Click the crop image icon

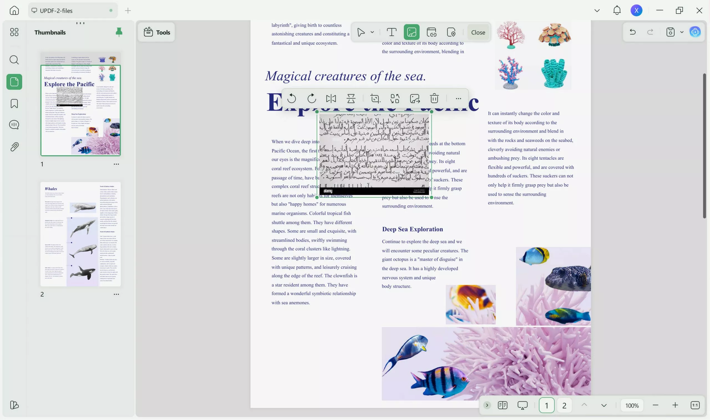375,98
